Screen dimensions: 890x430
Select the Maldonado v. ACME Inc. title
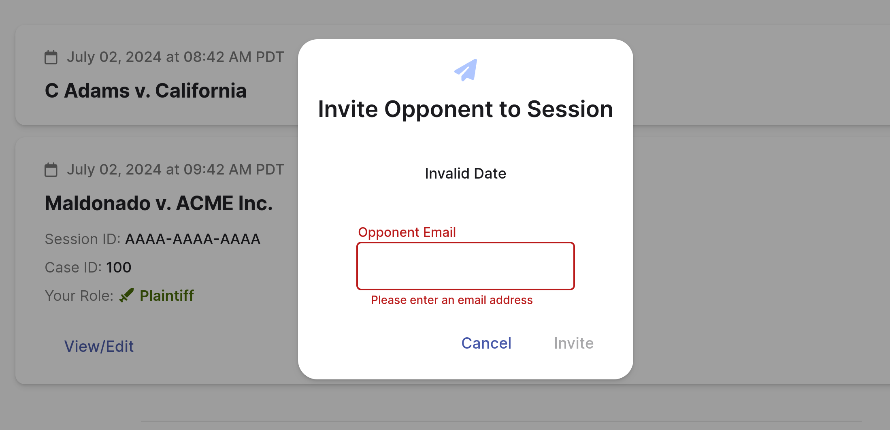[x=158, y=202]
